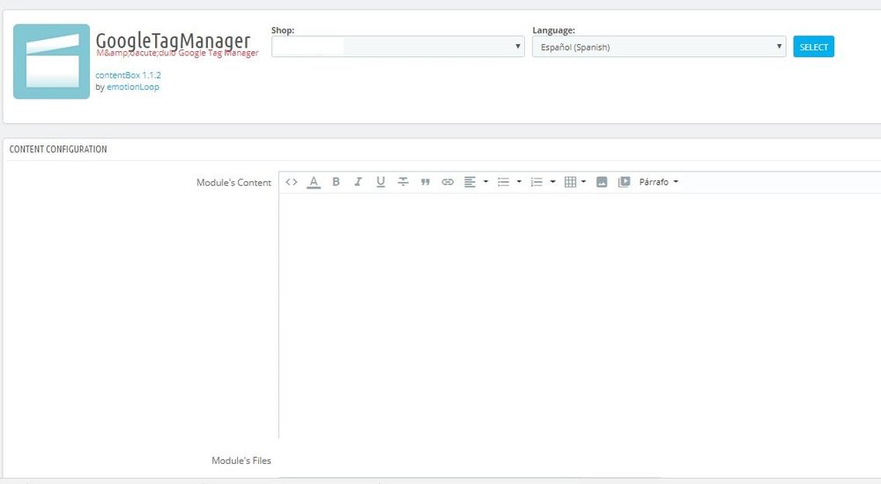The image size is (881, 484).
Task: Expand the numbered list options arrow
Action: coord(552,182)
